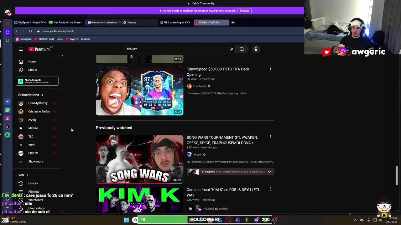Click Cum s-a facut KIM K title
The width and height of the screenshot is (401, 225).
223,192
